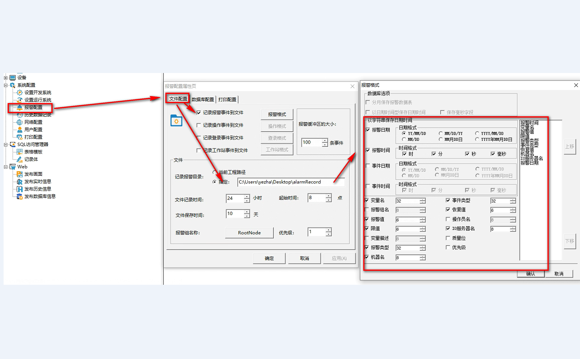Enable 记录登录事件到文件 checkbox
The image size is (580, 359).
click(199, 138)
